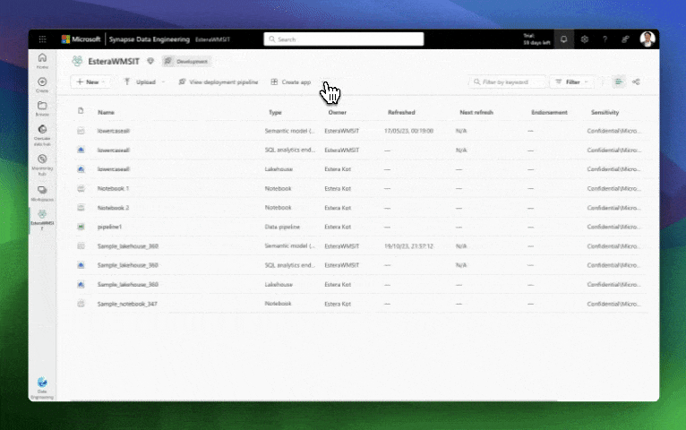Image resolution: width=686 pixels, height=430 pixels.
Task: Click the file type icon column header
Action: click(81, 111)
